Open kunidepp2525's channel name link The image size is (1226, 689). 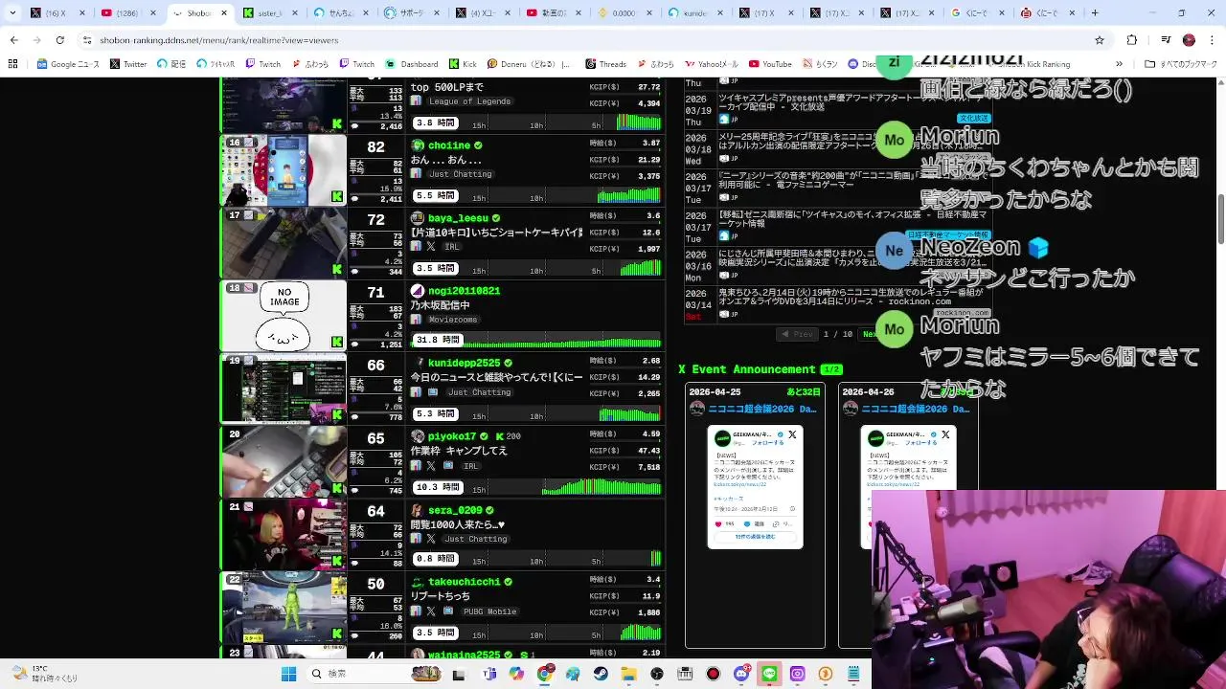click(x=465, y=364)
